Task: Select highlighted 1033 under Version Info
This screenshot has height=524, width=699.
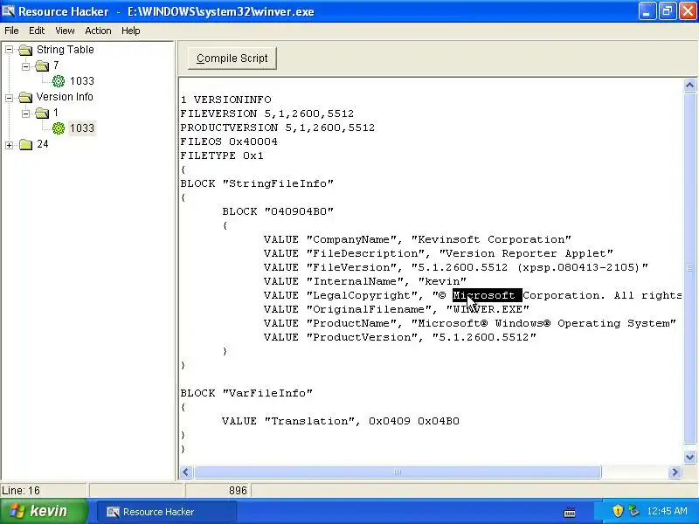Action: click(x=82, y=128)
